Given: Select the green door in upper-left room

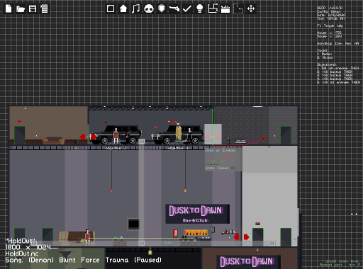Looking at the screenshot, I should pos(20,135).
